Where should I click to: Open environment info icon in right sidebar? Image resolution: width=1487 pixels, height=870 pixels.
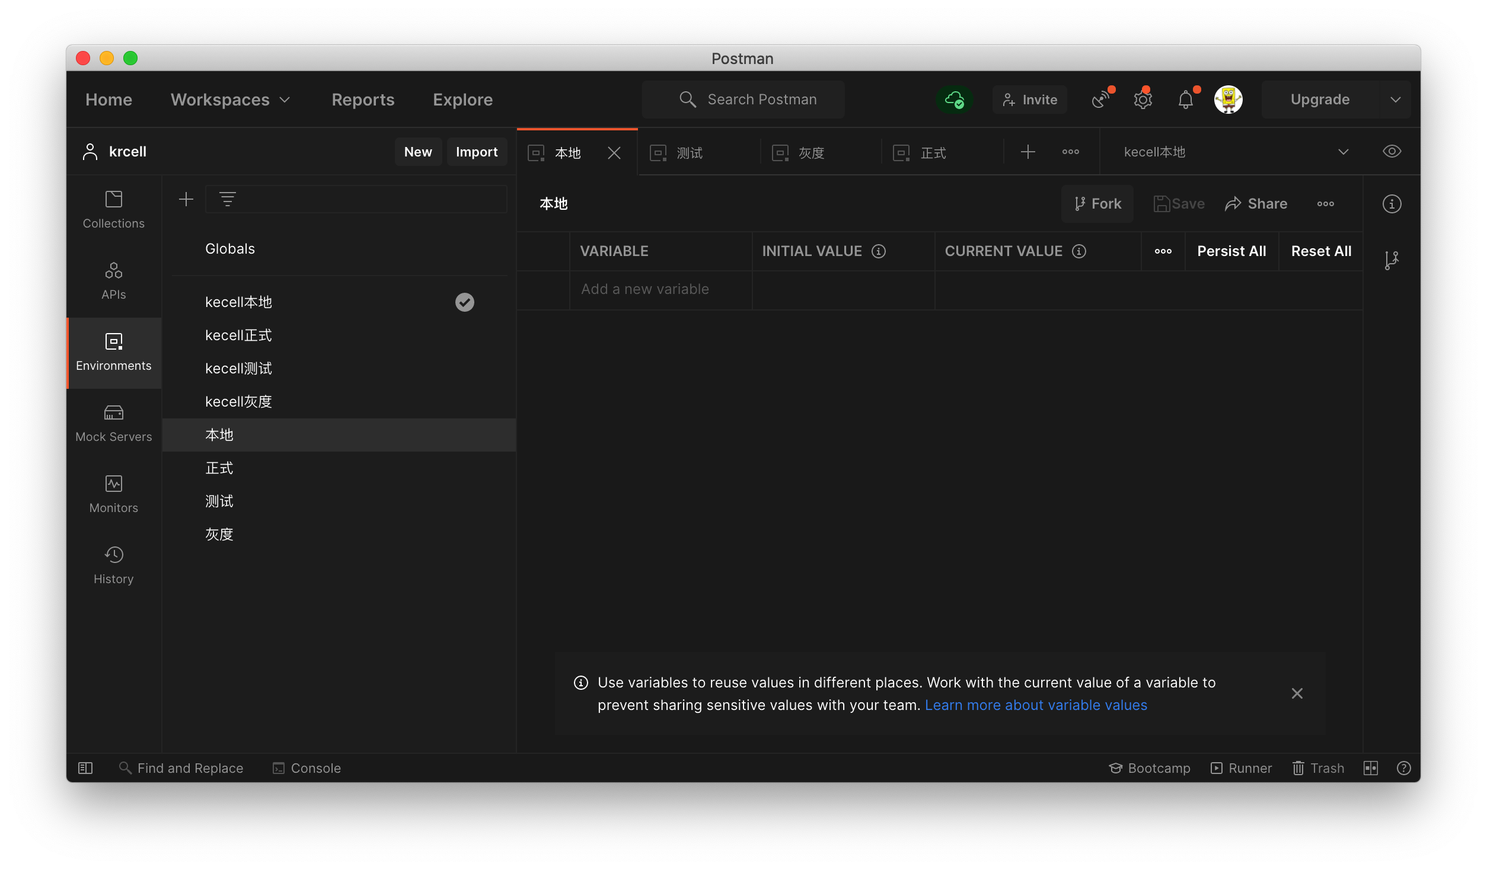tap(1392, 204)
